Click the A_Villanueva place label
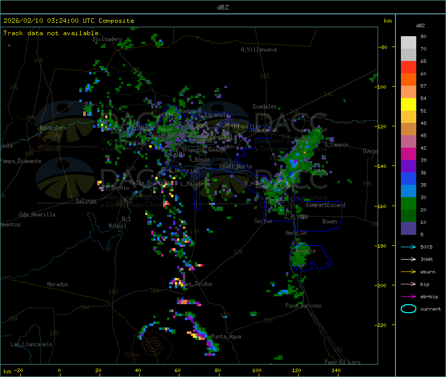446x377 pixels. [x=259, y=50]
